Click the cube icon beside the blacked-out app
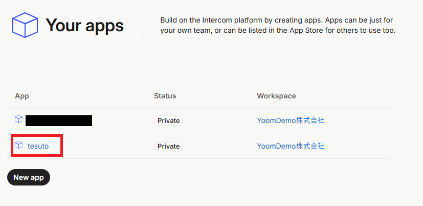Image resolution: width=423 pixels, height=206 pixels. 19,120
